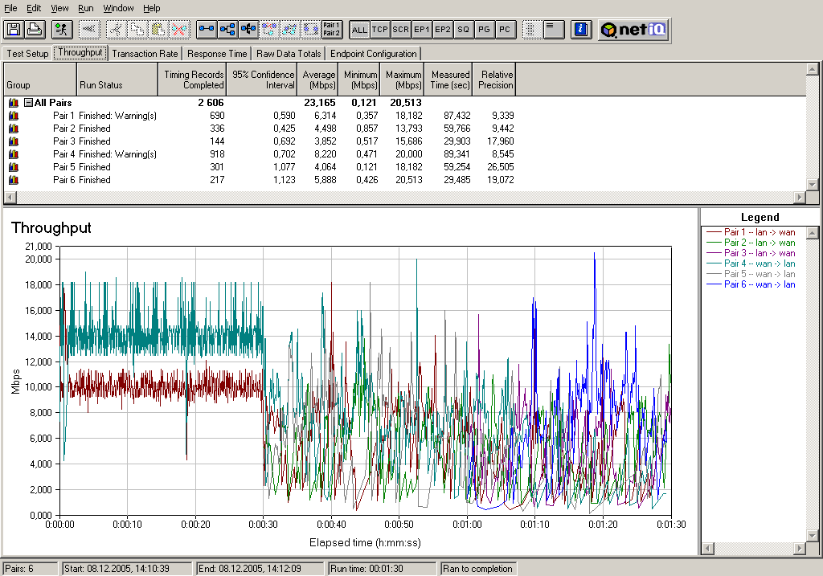Collapse the All Pairs group

[x=28, y=103]
